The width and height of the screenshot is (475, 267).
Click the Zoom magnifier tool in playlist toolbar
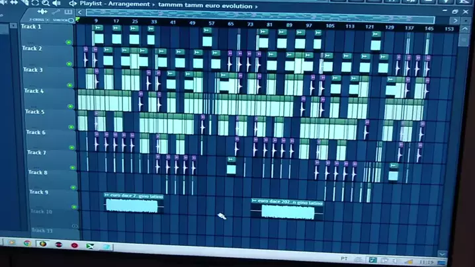46,3
